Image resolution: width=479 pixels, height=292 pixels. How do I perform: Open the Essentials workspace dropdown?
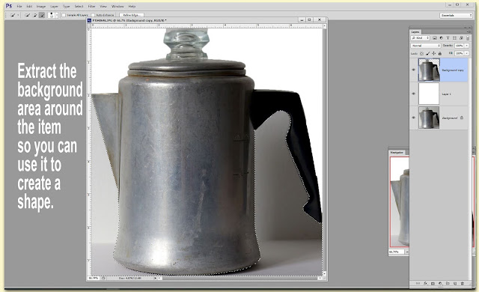point(456,15)
